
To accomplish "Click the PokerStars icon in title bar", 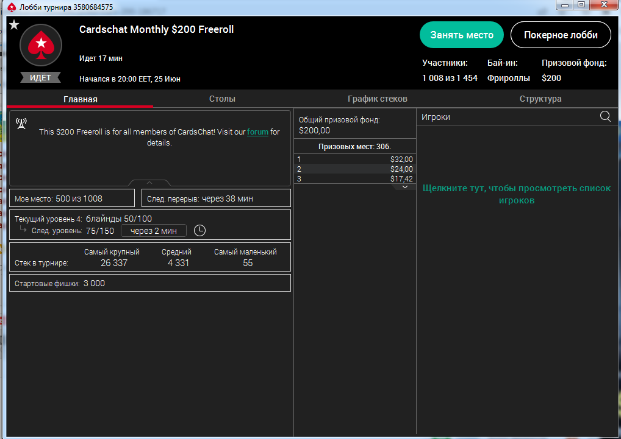I will click(12, 7).
